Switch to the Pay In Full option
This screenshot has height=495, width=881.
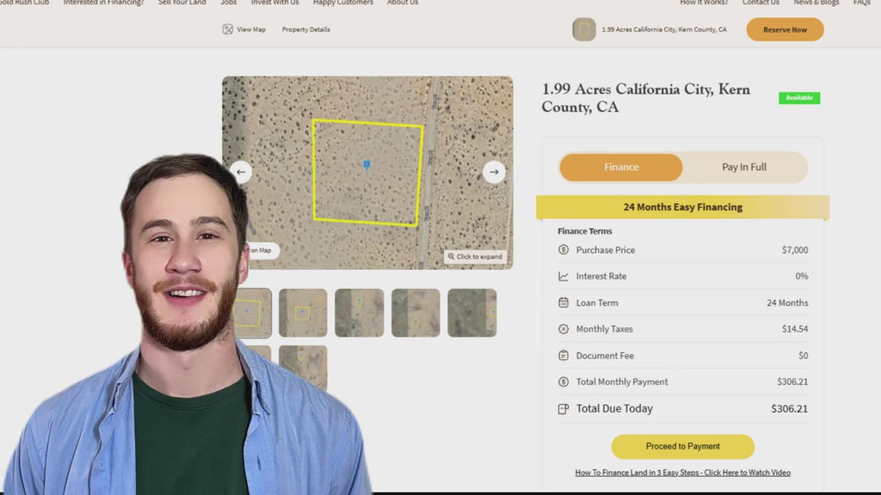click(744, 168)
